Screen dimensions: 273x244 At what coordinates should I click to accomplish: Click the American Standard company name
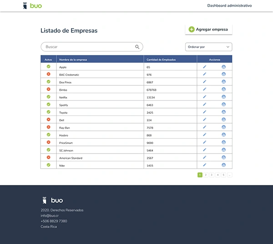tap(71, 158)
